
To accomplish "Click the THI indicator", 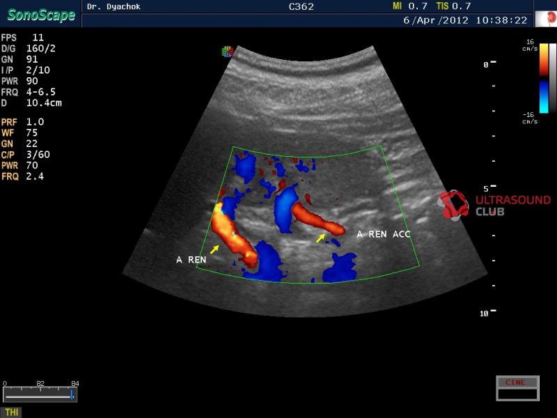I will tap(11, 412).
